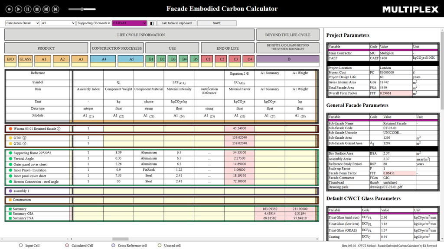Start playback with the play button
The height and width of the screenshot is (249, 444).
[x=18, y=9]
